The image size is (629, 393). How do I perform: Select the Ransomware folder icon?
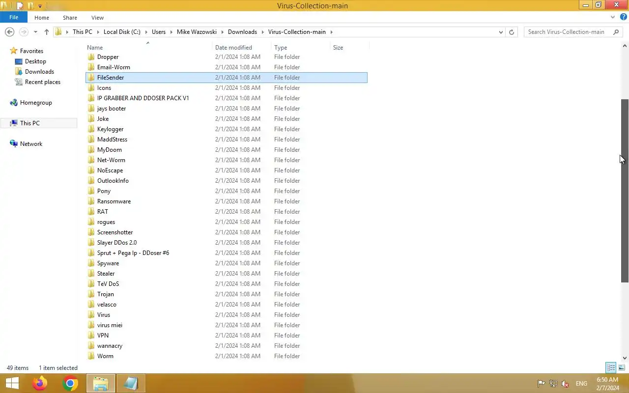[x=91, y=201]
